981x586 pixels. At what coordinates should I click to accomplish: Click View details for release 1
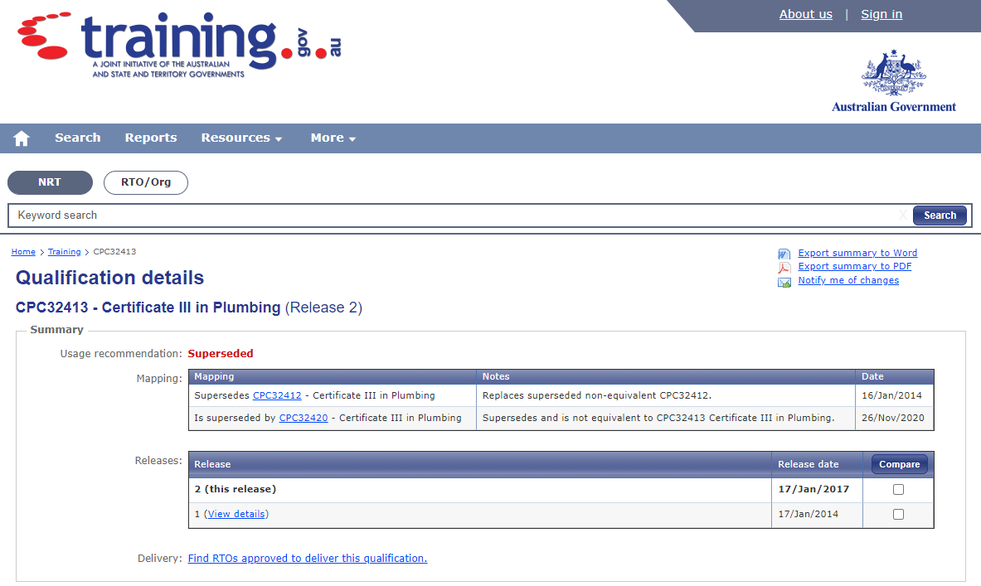[236, 514]
